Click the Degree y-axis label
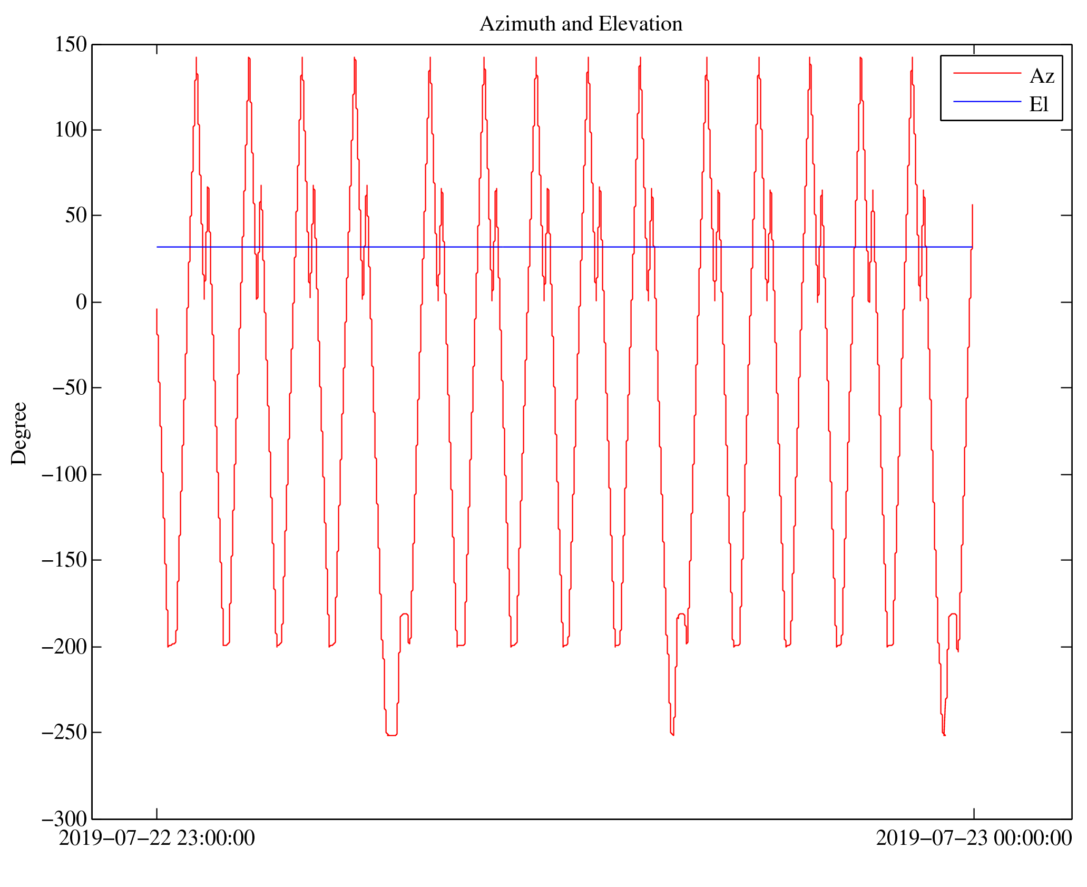 (19, 433)
